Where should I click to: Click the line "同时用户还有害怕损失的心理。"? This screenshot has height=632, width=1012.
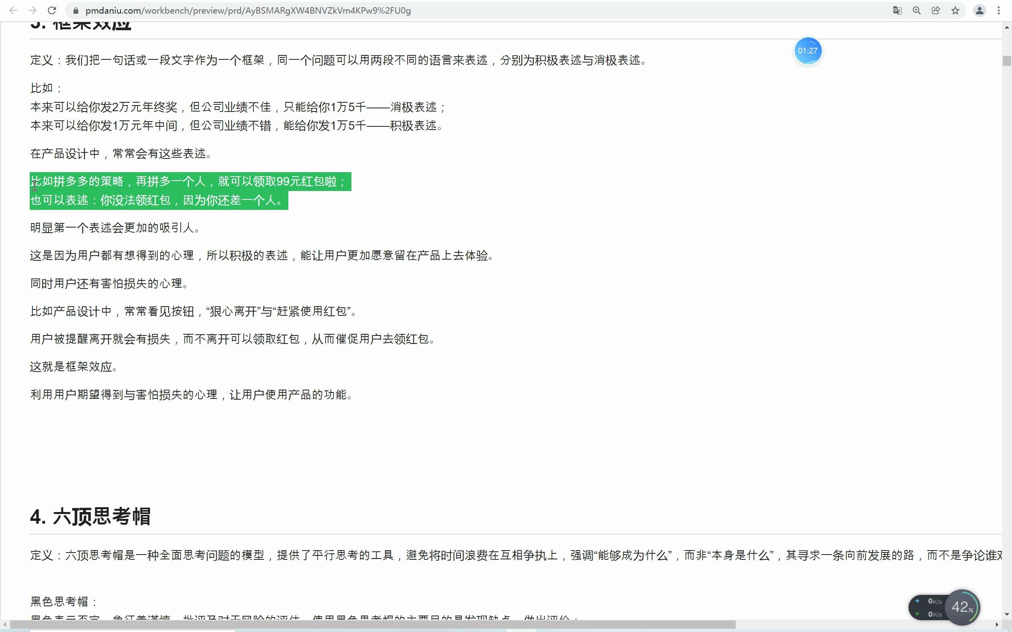[110, 283]
